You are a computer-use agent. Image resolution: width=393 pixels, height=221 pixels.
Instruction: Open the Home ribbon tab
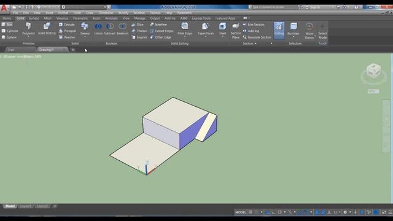coord(7,18)
